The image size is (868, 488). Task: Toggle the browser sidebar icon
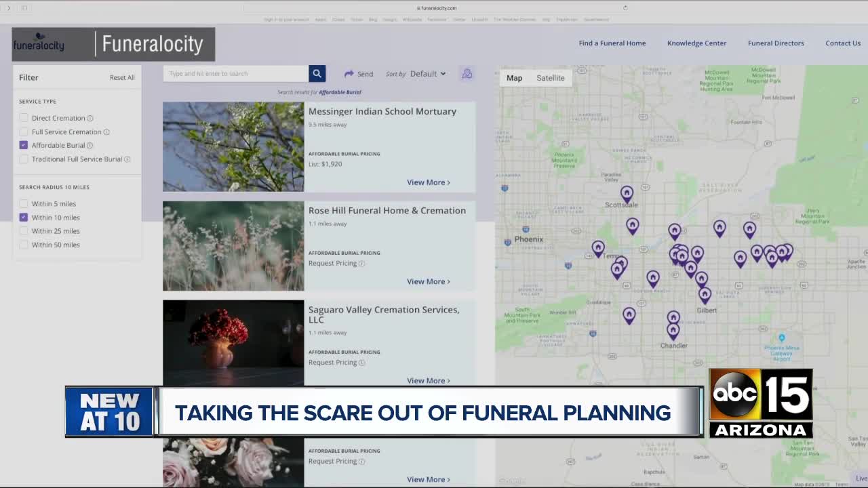24,8
